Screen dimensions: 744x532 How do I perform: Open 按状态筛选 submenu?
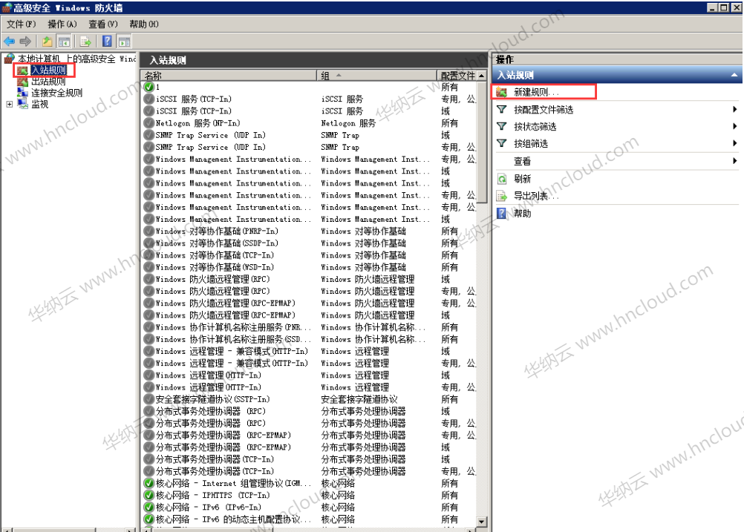coord(616,127)
